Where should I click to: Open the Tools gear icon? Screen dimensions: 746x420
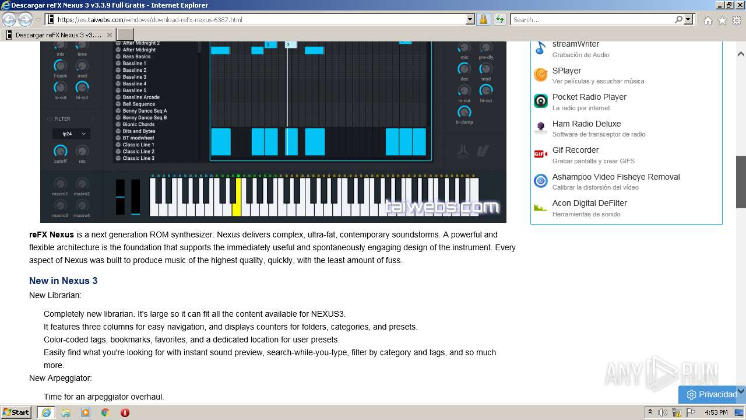click(737, 20)
